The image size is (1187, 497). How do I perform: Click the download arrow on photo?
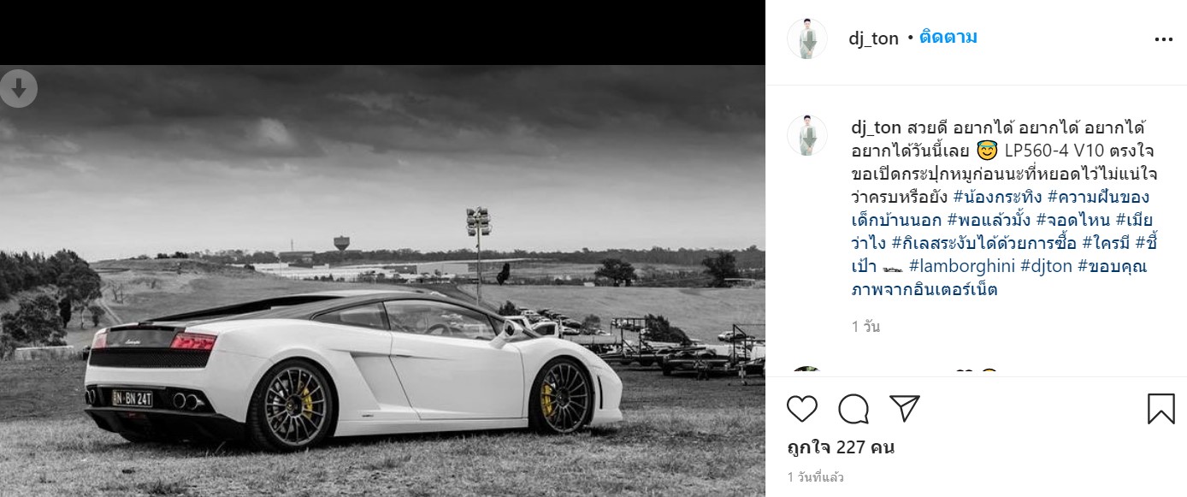pyautogui.click(x=19, y=88)
